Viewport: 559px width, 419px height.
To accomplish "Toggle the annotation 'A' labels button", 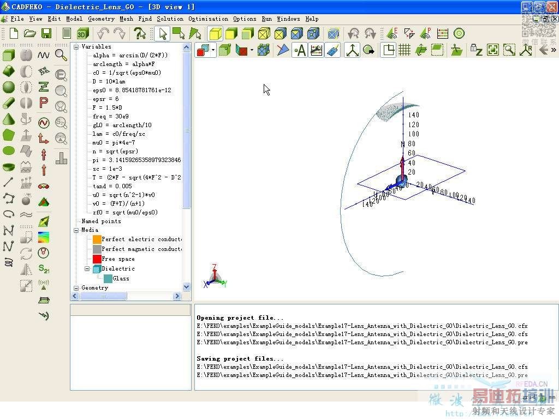I will [300, 50].
